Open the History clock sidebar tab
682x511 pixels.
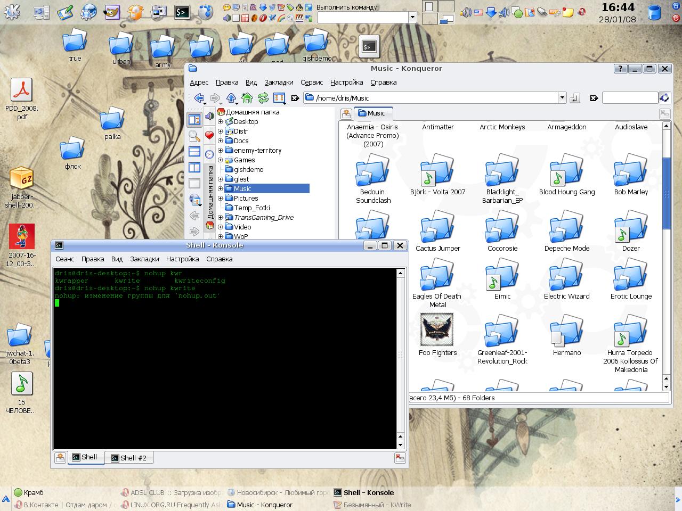pyautogui.click(x=209, y=154)
